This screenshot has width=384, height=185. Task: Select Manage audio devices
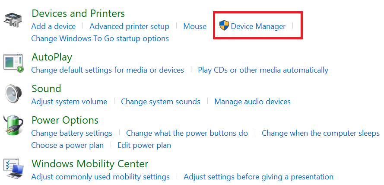click(253, 102)
